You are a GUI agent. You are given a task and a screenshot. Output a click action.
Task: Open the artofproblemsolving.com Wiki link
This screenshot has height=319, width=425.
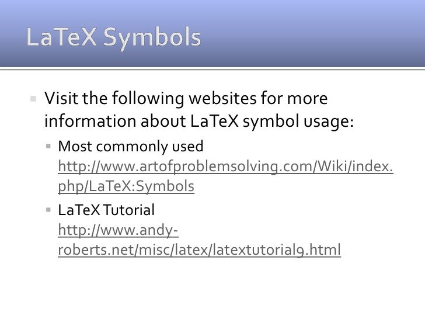(225, 166)
